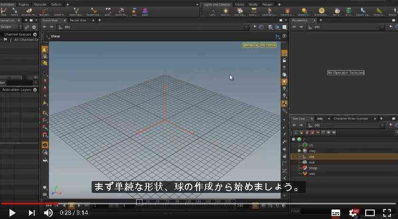This screenshot has height=219, width=398.
Task: Click the Distant Light shelf tool
Action: pos(304,12)
